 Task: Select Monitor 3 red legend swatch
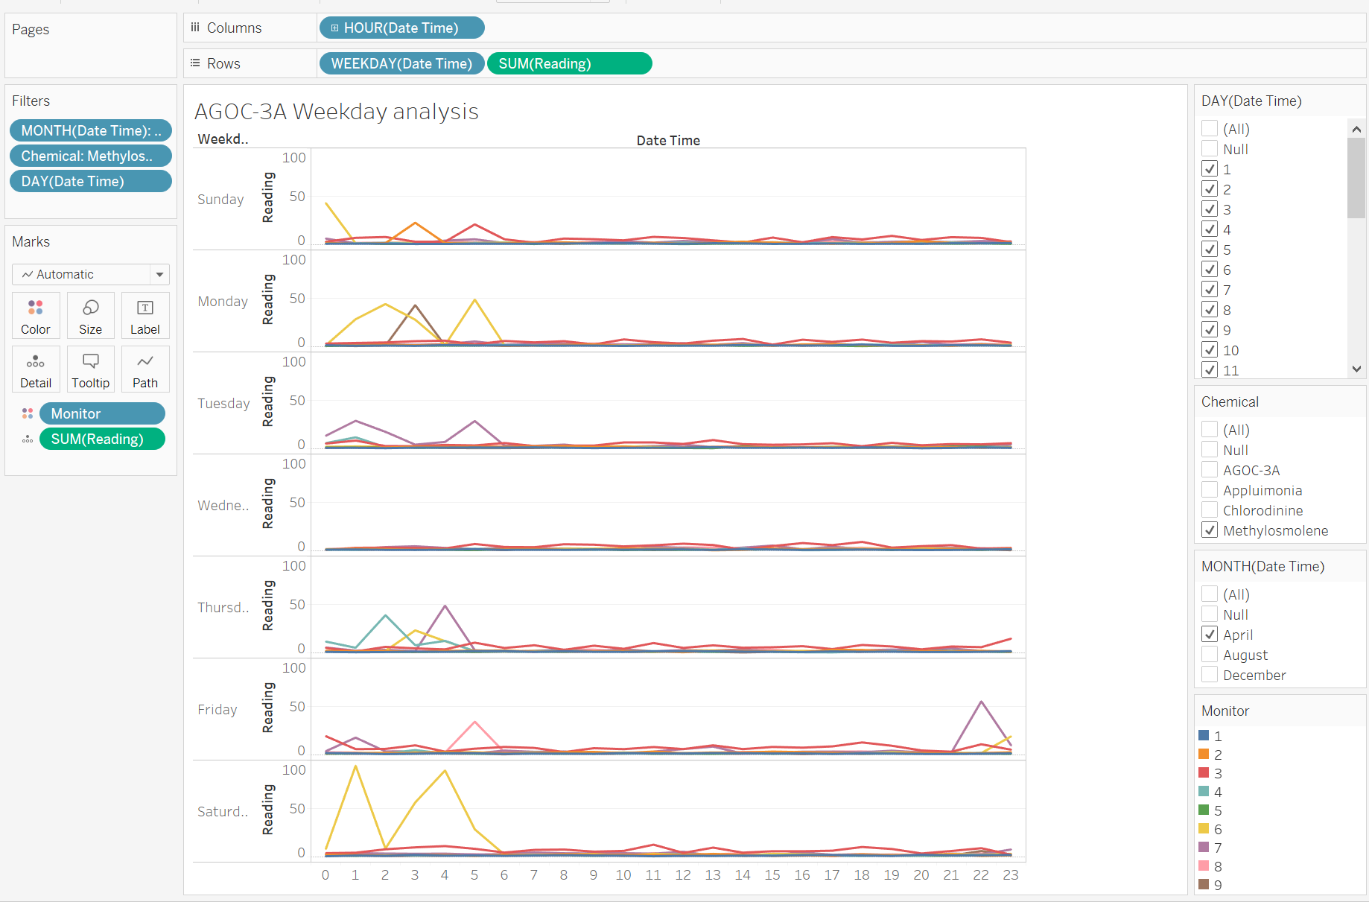1204,773
